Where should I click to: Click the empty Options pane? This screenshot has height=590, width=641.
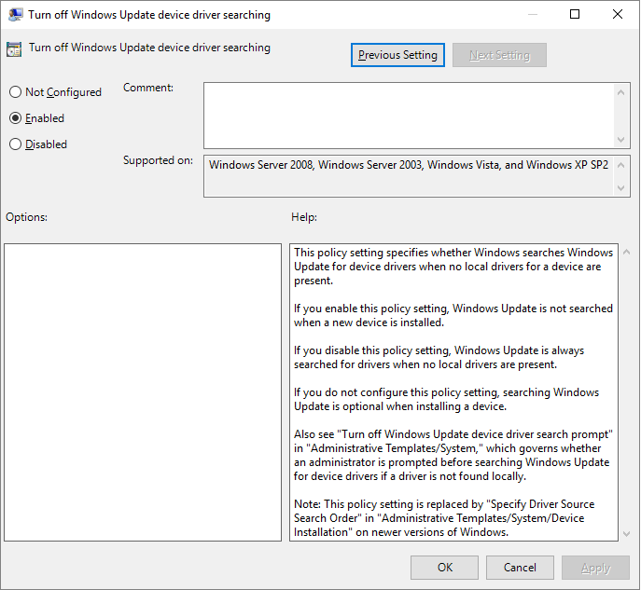point(143,392)
